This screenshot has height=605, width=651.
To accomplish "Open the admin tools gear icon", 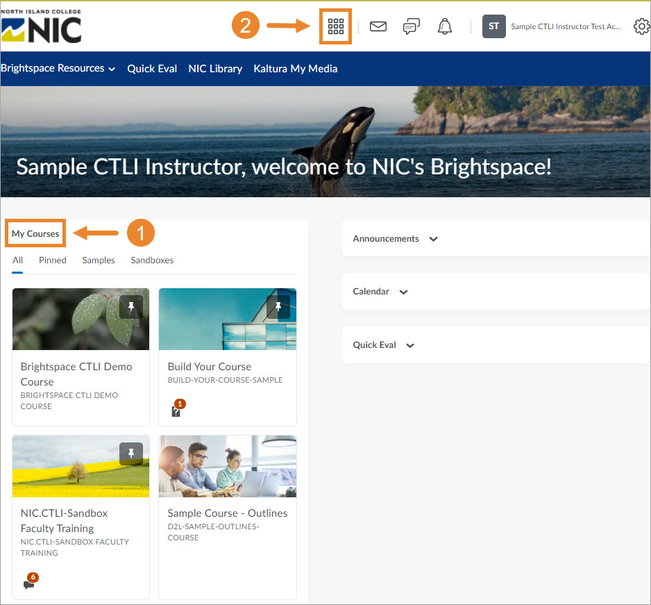I will (x=641, y=27).
